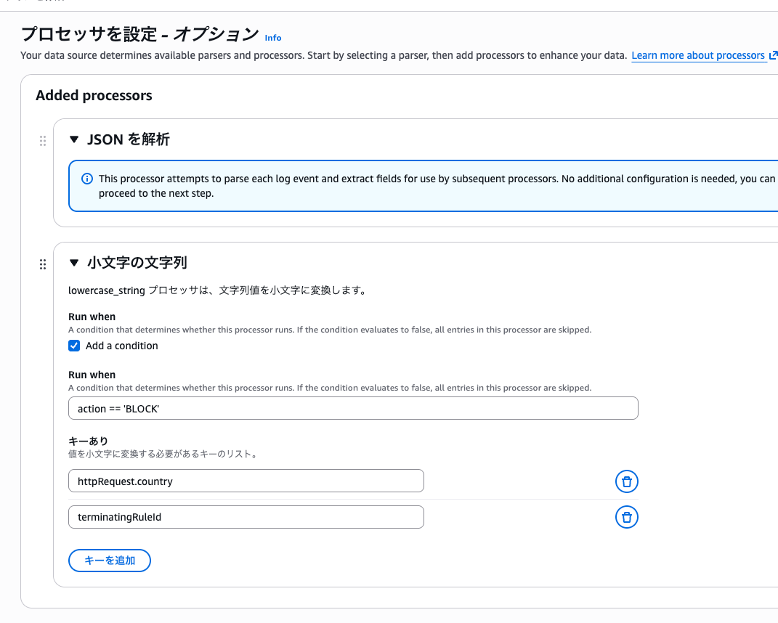Click the "Add a condition" label text
Screen dimensions: 778x623
[x=121, y=346]
